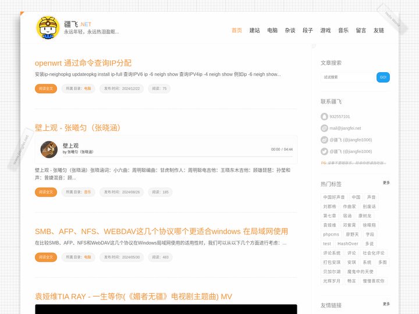Screen dimensions: 419x314
Task: Go to the 建站 menu item
Action: 254,30
